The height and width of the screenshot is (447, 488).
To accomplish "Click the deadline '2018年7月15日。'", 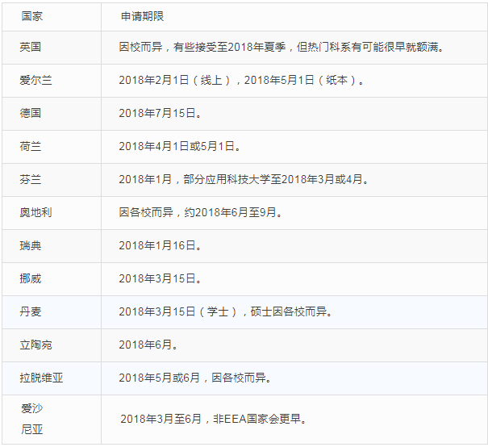I will click(160, 113).
